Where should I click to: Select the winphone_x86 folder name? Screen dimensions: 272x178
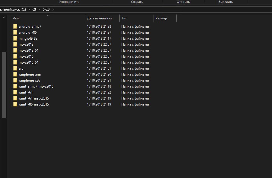click(x=29, y=80)
